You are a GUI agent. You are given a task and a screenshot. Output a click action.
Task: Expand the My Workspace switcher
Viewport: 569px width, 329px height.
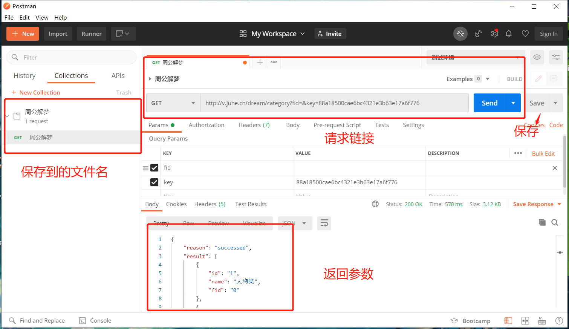[x=272, y=34]
